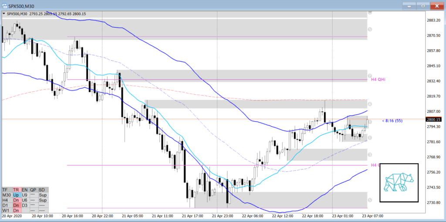Select zone marker 5 on the bottom support zone
This screenshot has width=446, height=222.
pos(370,200)
